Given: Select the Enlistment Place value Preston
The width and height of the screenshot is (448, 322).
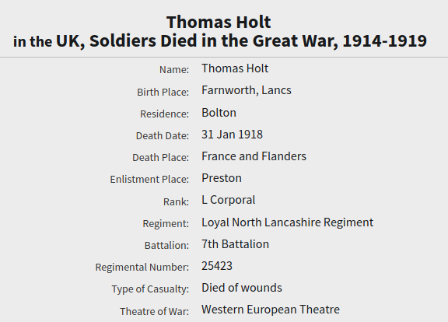Looking at the screenshot, I should (222, 178).
